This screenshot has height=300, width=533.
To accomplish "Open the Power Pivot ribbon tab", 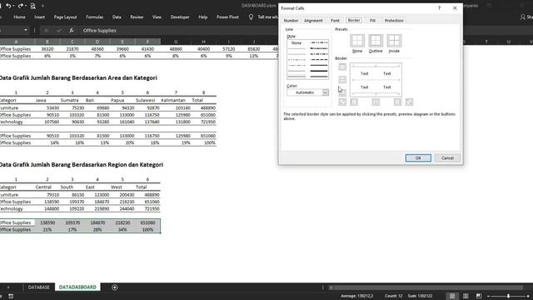I will click(x=227, y=17).
